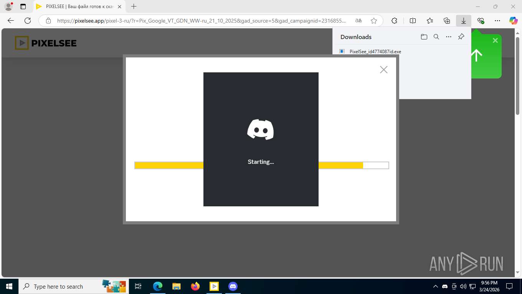Open the Collections icon
This screenshot has height=294, width=522.
[x=447, y=21]
